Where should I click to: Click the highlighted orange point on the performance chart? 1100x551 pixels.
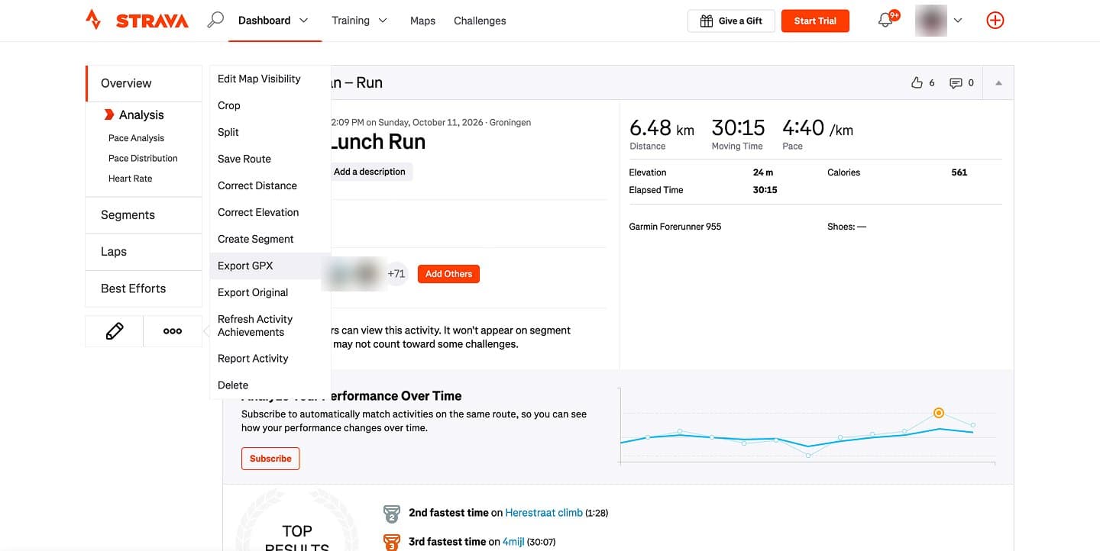coord(939,413)
